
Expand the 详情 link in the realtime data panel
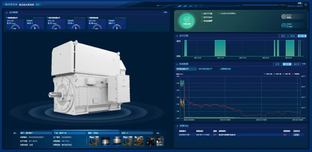click(x=166, y=12)
